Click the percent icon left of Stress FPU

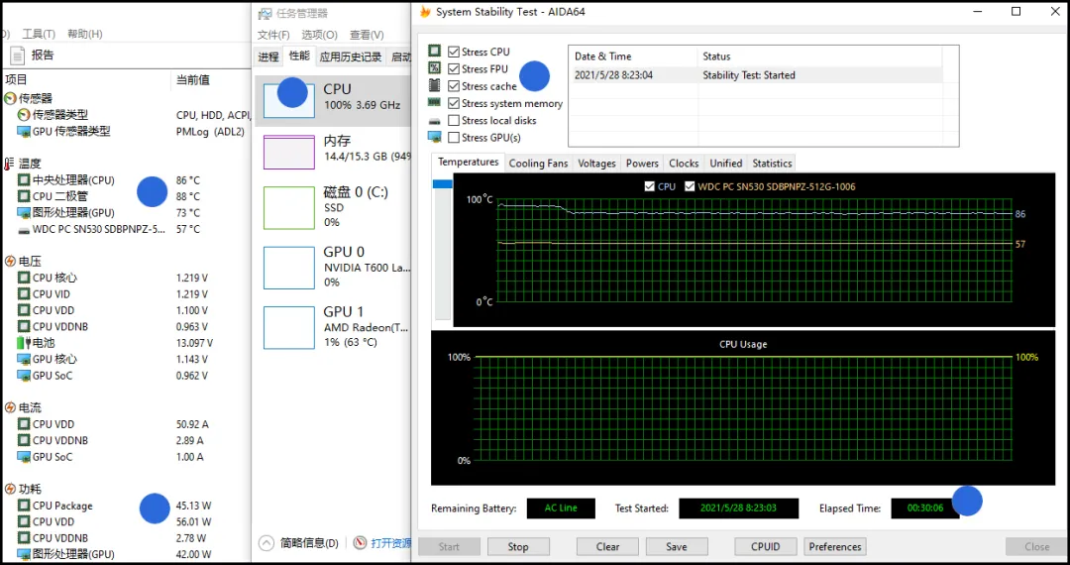point(434,68)
